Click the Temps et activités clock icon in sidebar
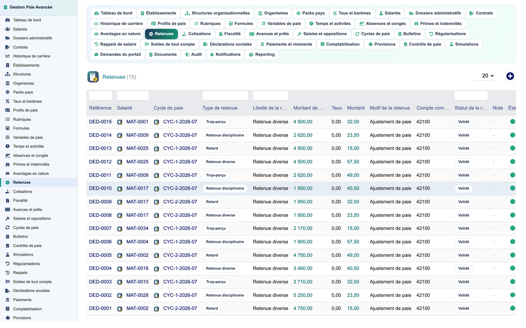The image size is (526, 328). click(8, 146)
